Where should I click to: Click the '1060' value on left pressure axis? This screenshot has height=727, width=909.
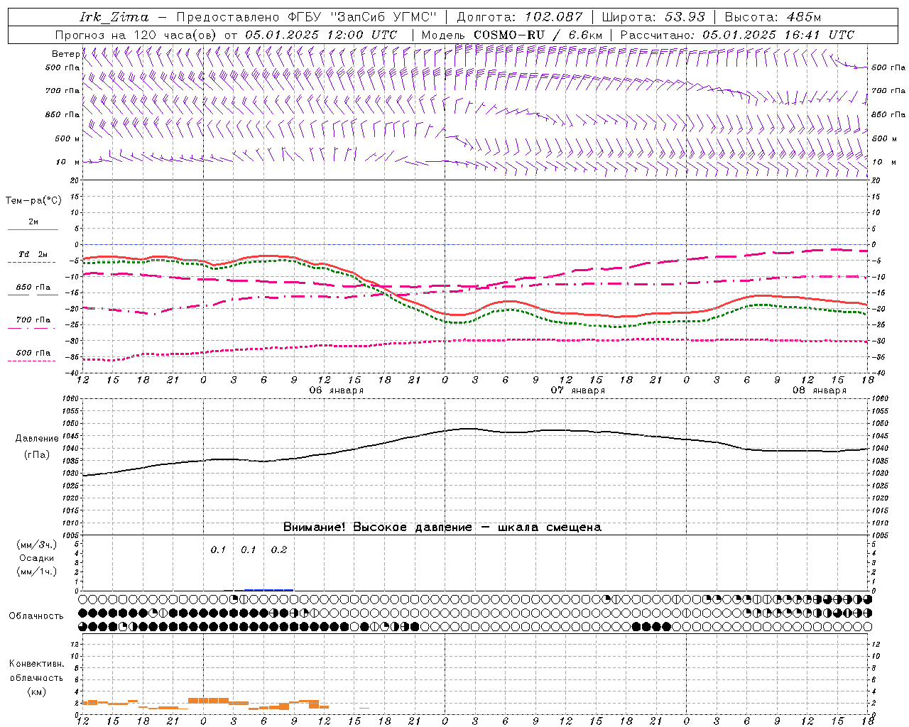click(x=72, y=399)
